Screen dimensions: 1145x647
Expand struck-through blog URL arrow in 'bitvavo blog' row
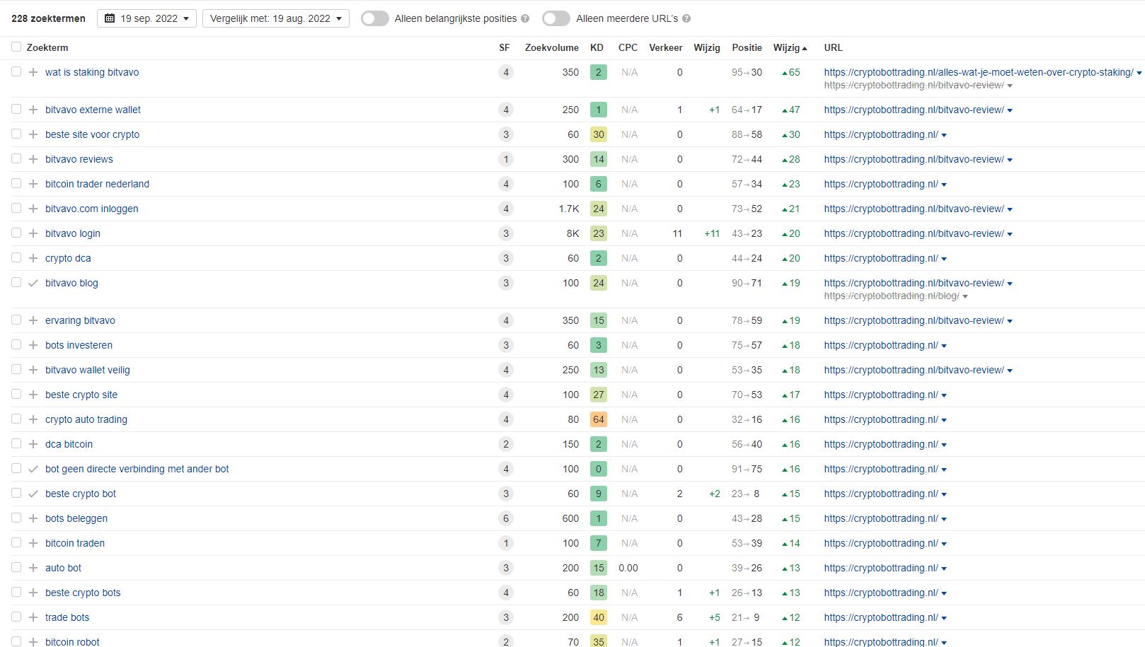click(x=965, y=296)
